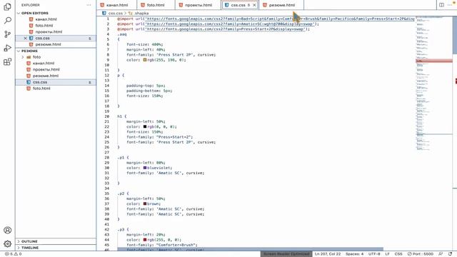Click the horizontal scrollbar under the code
The height and width of the screenshot is (257, 457).
pos(250,249)
